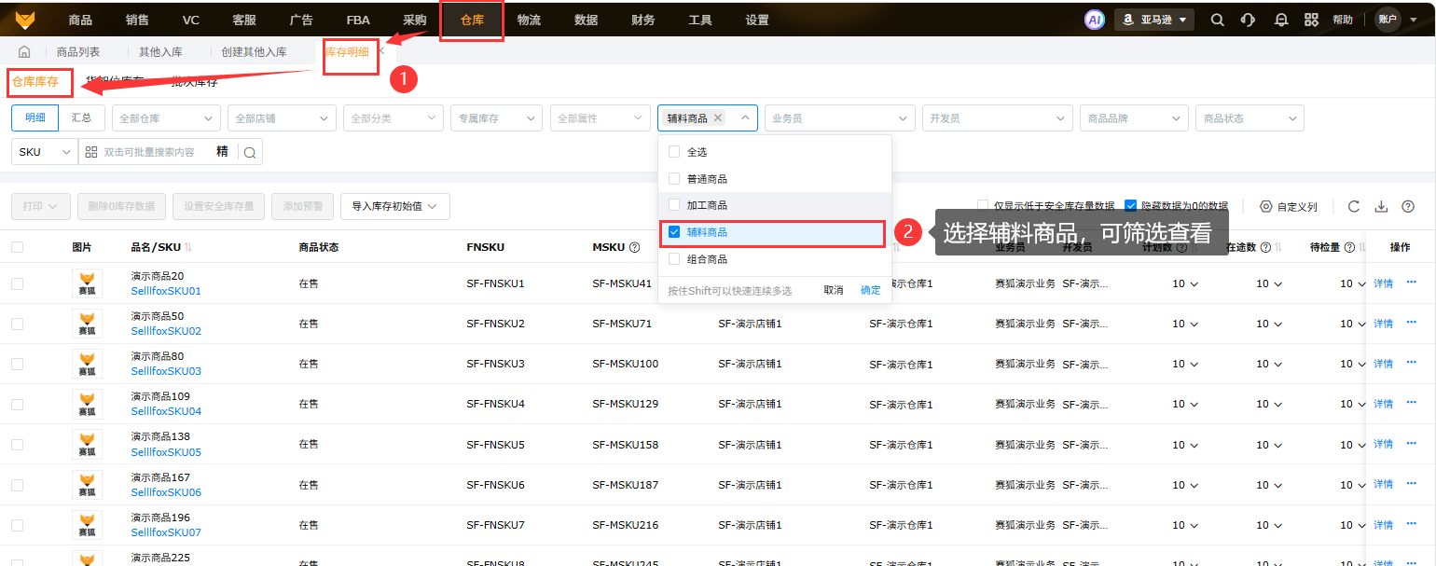
Task: Open the SelllfoxSKU01 product link
Action: point(166,291)
